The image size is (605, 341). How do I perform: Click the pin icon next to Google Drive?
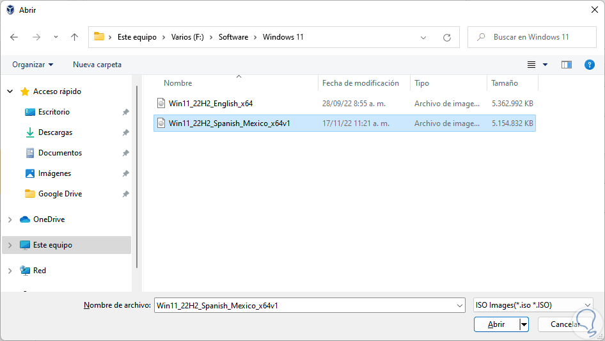coord(125,194)
